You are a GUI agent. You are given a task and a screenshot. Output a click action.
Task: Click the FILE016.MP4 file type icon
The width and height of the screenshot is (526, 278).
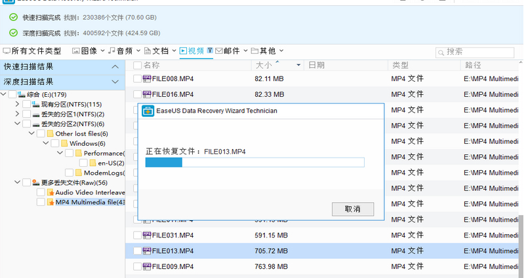[147, 94]
